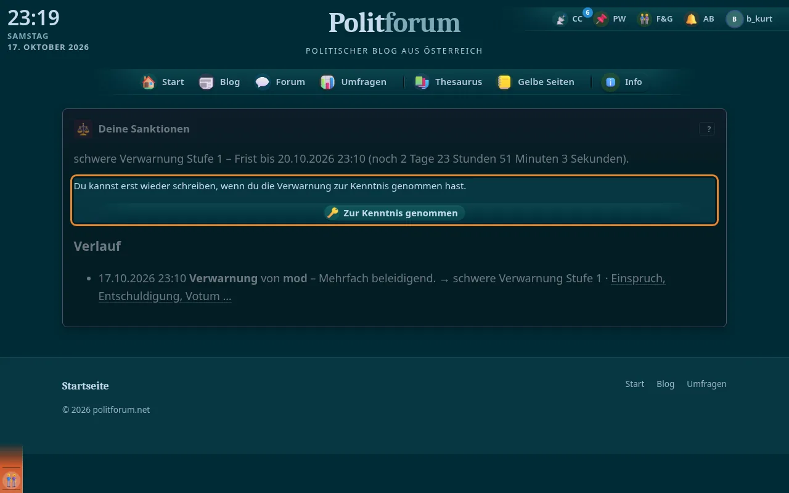Open the PW pin icon

click(602, 19)
